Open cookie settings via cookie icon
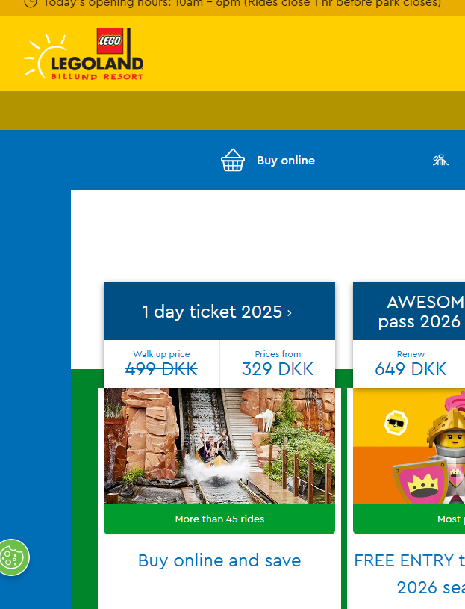 [13, 557]
